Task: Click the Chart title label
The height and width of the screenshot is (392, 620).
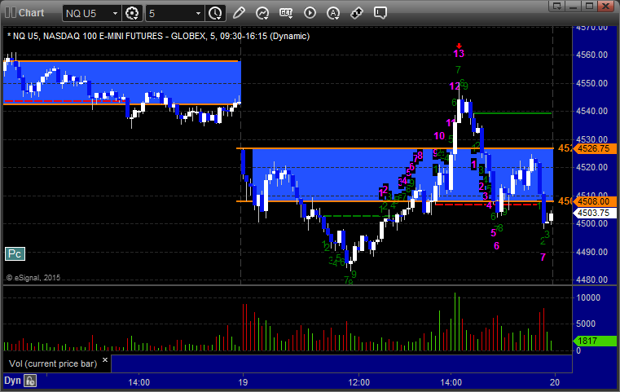Action: [x=31, y=13]
